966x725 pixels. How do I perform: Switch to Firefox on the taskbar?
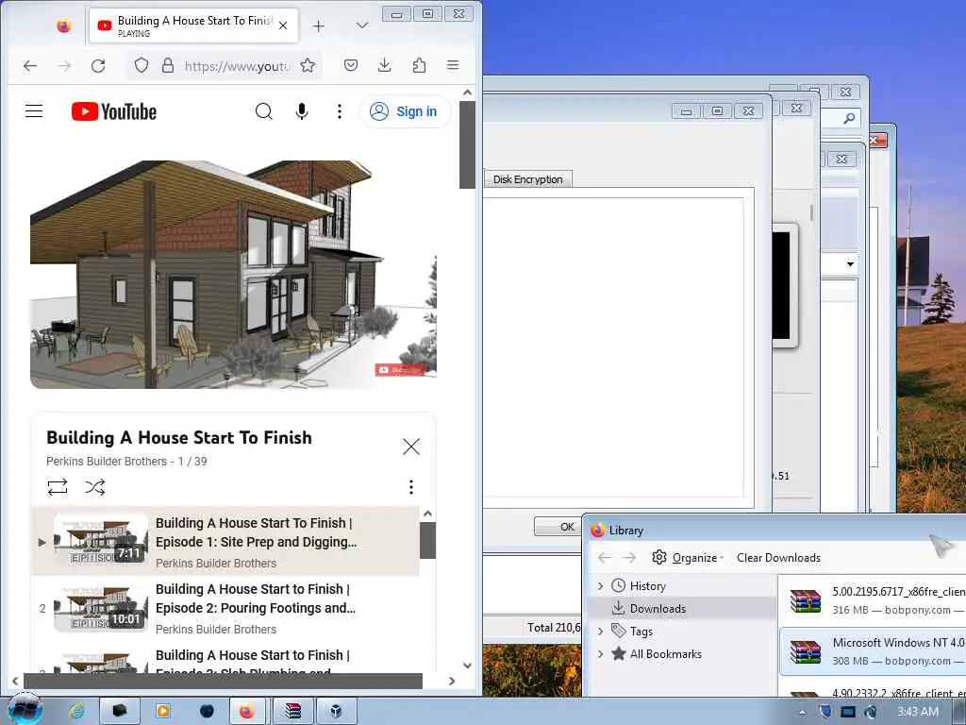coord(247,711)
